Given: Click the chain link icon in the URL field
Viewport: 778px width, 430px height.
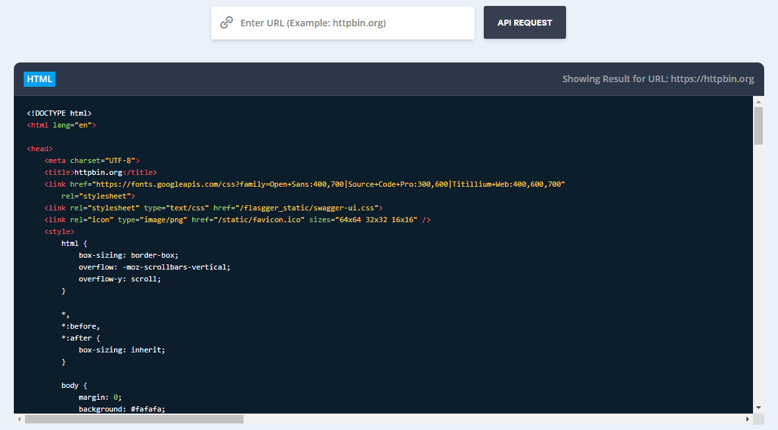Looking at the screenshot, I should point(226,22).
